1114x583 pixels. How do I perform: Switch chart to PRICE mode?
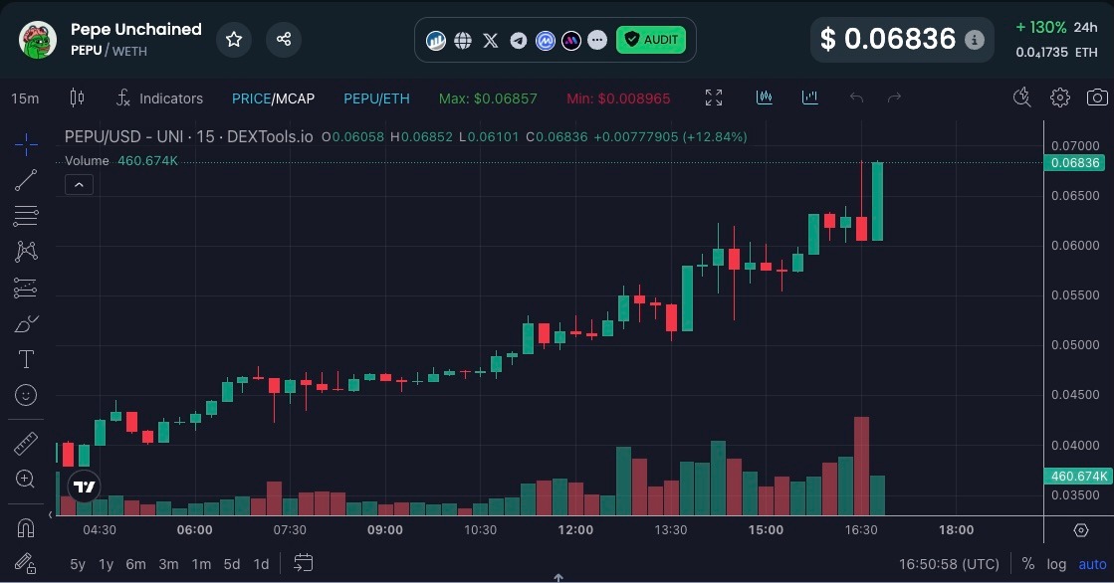[x=251, y=98]
